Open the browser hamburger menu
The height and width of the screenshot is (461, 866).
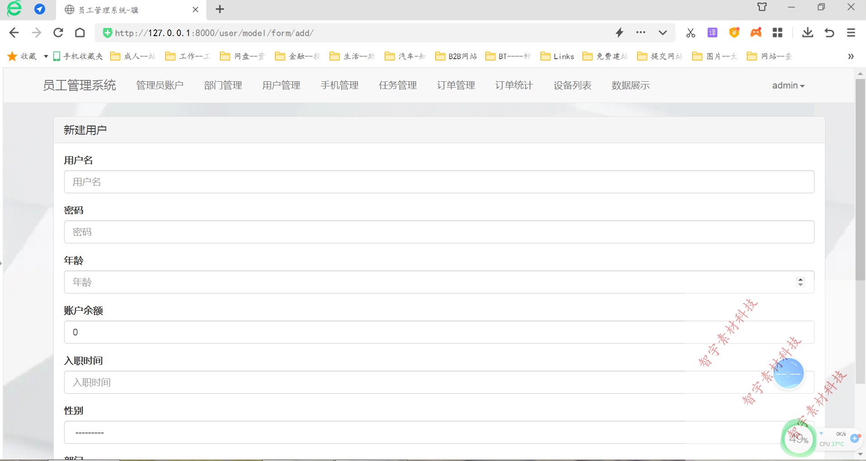852,33
